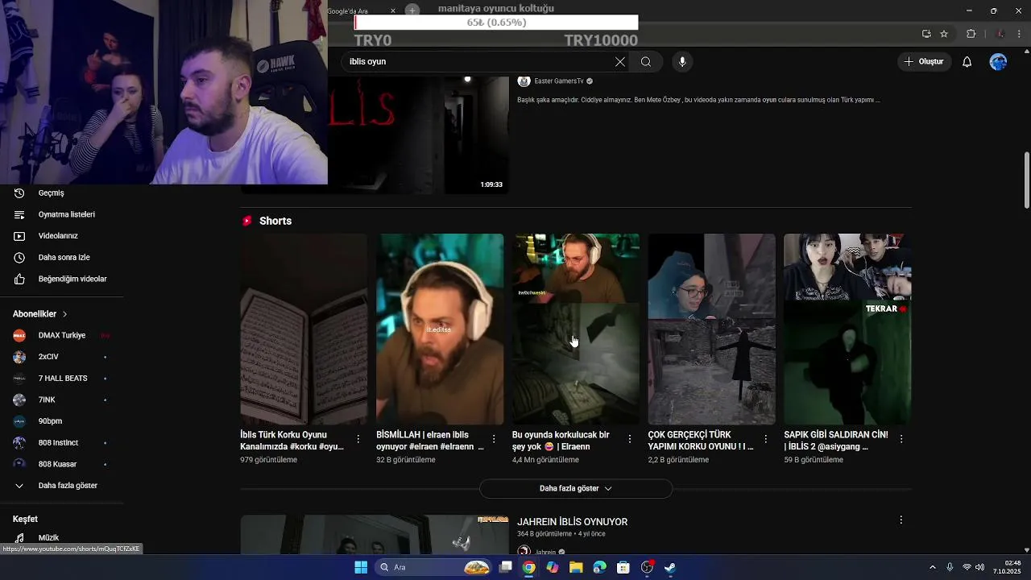Open options for Bu oyunda korkulucak short
The width and height of the screenshot is (1031, 580).
pyautogui.click(x=630, y=439)
